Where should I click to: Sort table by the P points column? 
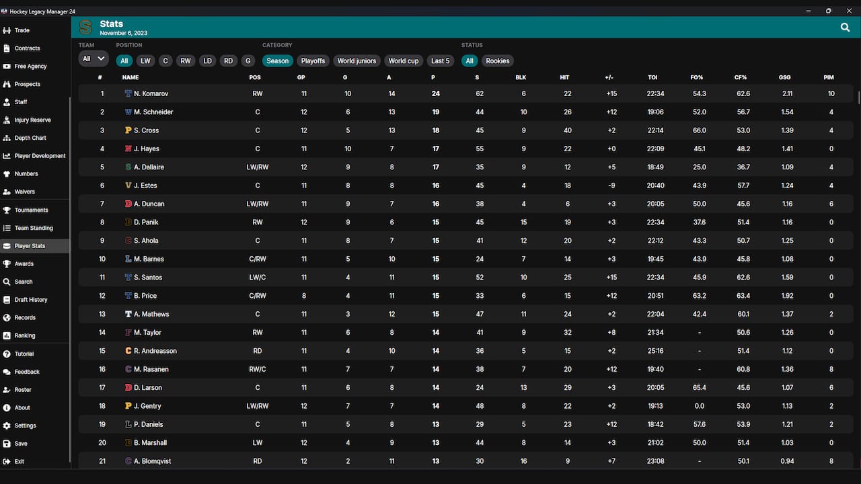[433, 77]
